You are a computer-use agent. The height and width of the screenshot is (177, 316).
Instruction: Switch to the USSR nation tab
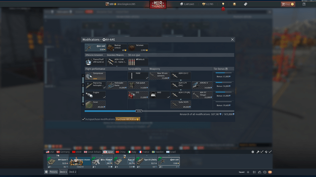(77, 152)
